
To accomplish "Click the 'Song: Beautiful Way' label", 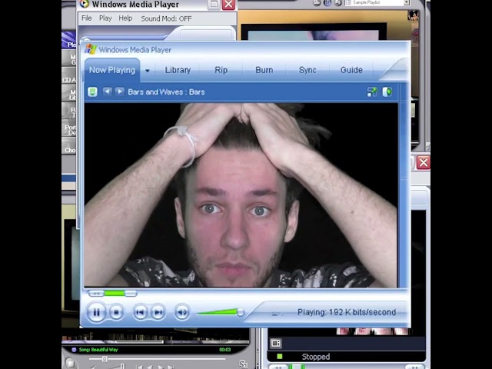I will pyautogui.click(x=98, y=350).
